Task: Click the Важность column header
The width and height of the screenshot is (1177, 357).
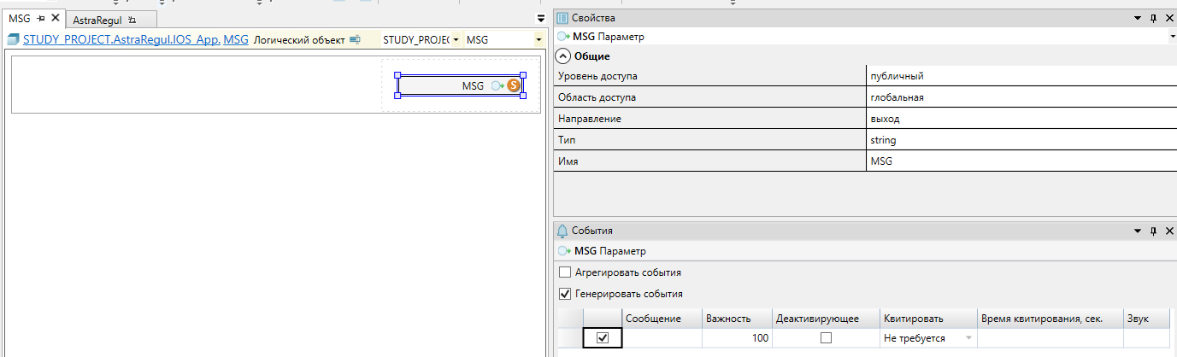Action: coord(727,319)
